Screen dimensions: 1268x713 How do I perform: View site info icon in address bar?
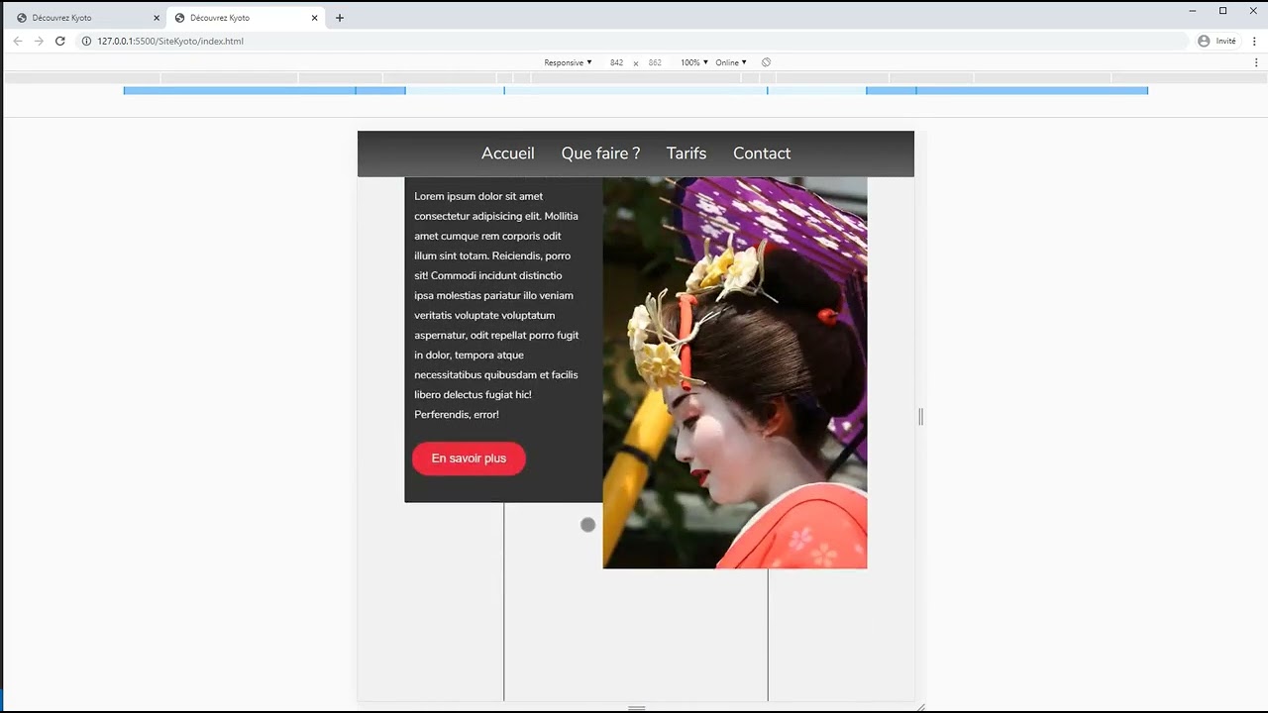[x=86, y=41]
